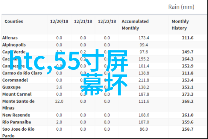Click the 12/20/18 column header
This screenshot has height=139, width=208.
pyautogui.click(x=59, y=21)
